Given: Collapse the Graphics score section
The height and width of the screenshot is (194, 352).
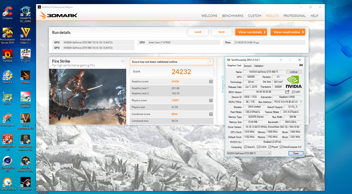Looking at the screenshot, I should [211, 81].
